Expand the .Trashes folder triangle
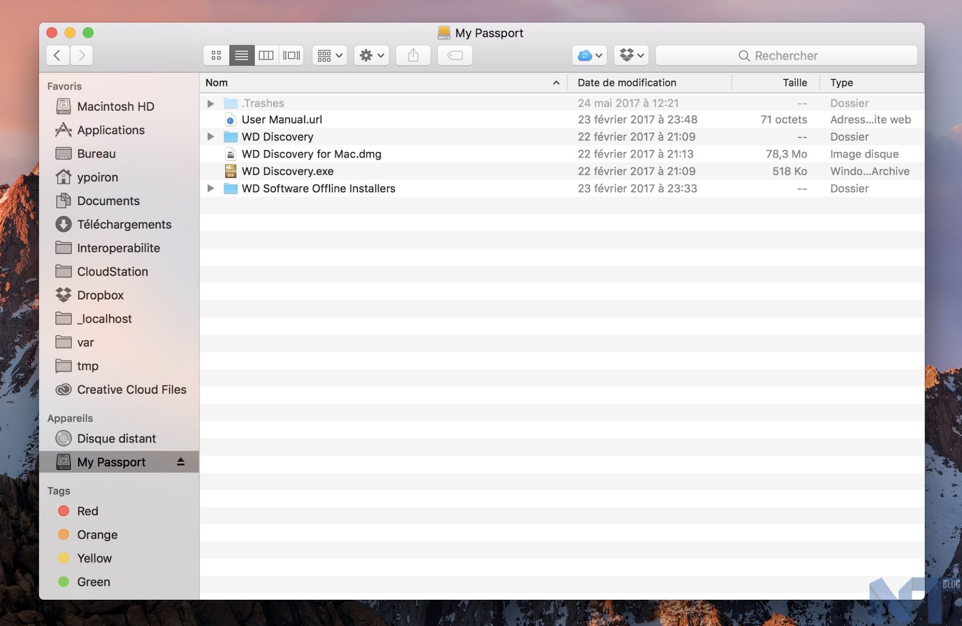 click(x=210, y=103)
